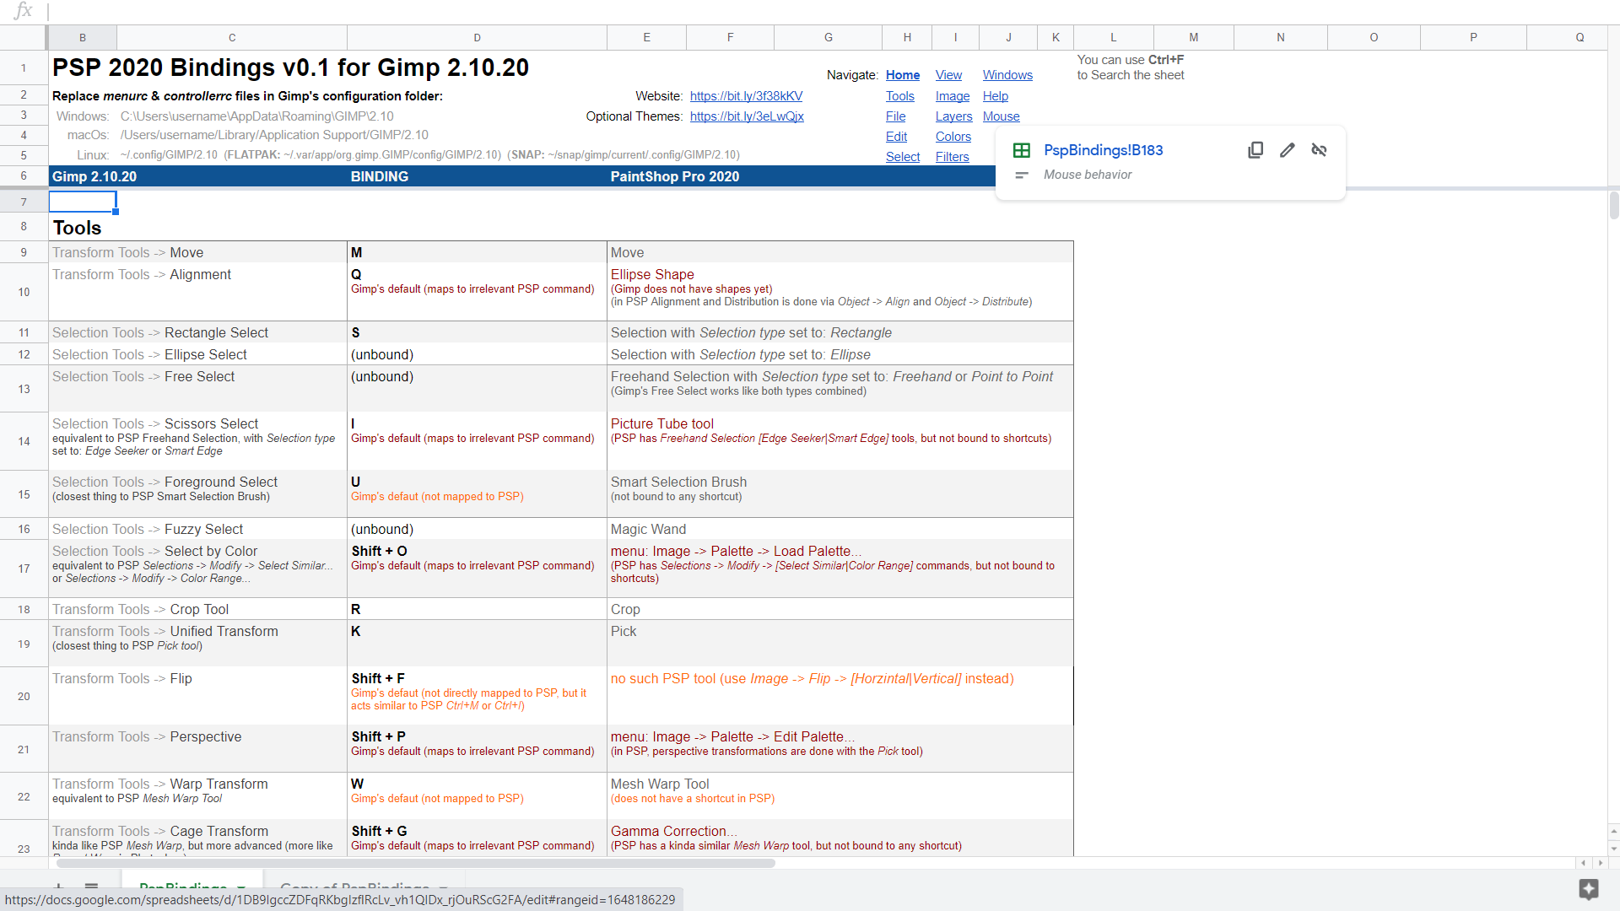Select the 'Transform Tools -> Crop Tool' cell
Viewport: 1620px width, 911px height.
click(x=198, y=609)
